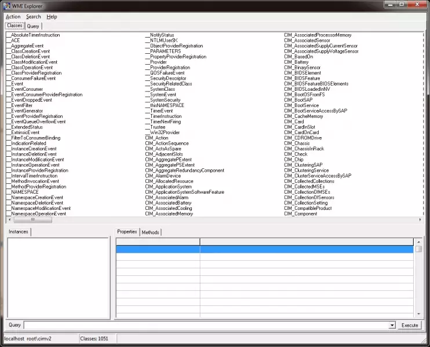Viewport: 430px width, 347px height.
Task: Select the __Win32Provider class
Action: 162,132
